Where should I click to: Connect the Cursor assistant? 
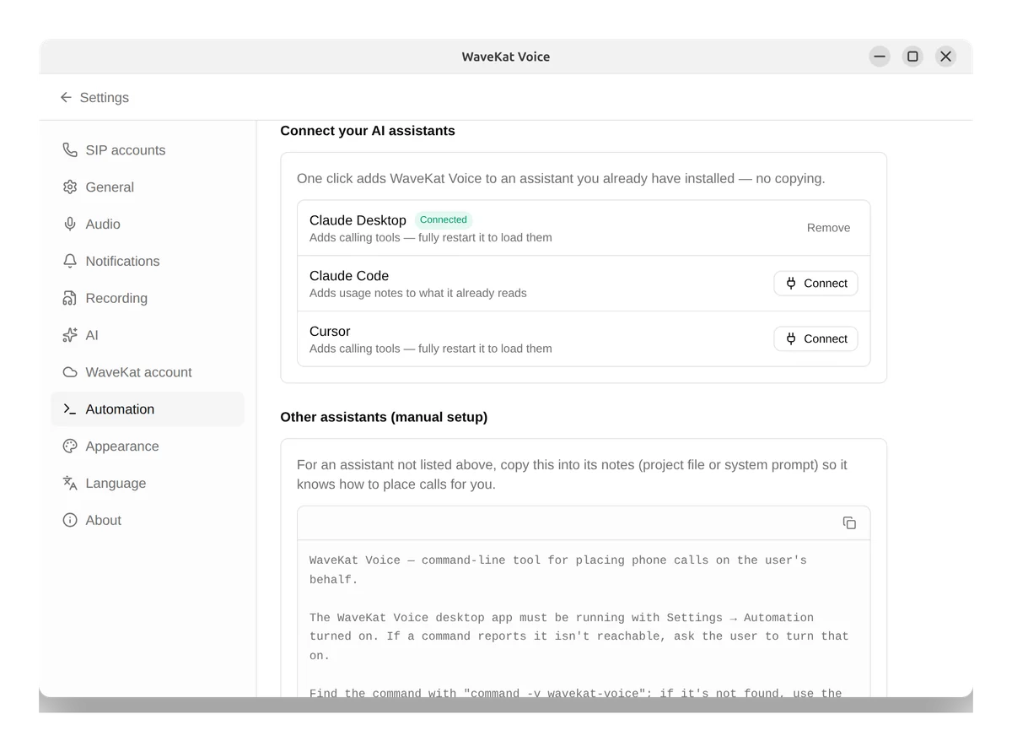816,338
